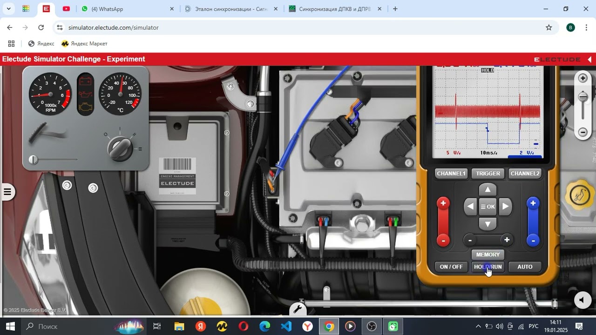Zoom in on the engine view
The image size is (596, 335).
[x=582, y=78]
